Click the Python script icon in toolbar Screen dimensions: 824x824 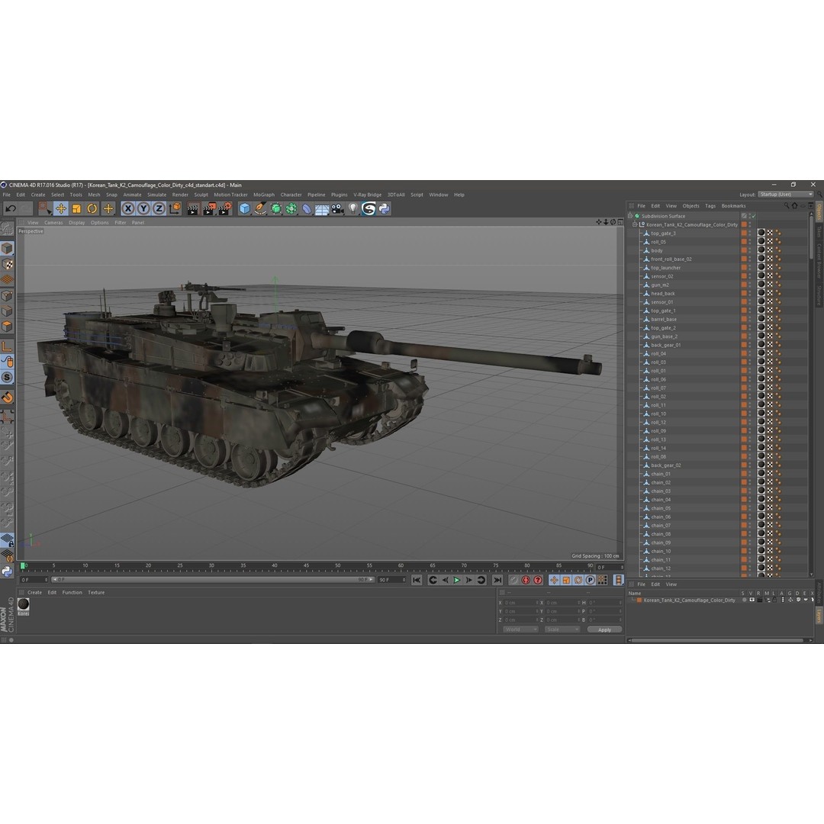click(384, 208)
